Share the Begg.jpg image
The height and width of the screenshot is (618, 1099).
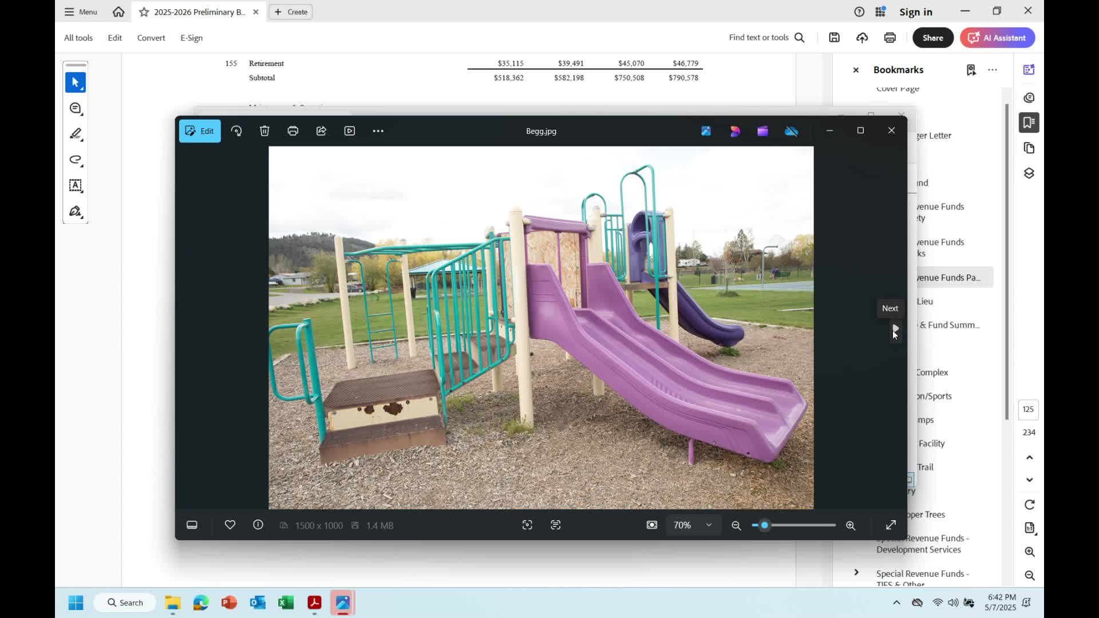pos(321,131)
